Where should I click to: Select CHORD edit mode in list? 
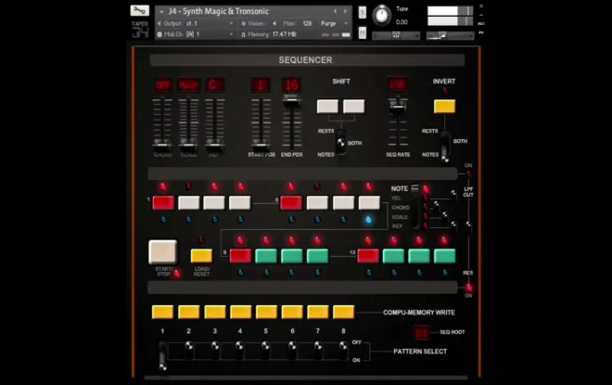tap(401, 208)
